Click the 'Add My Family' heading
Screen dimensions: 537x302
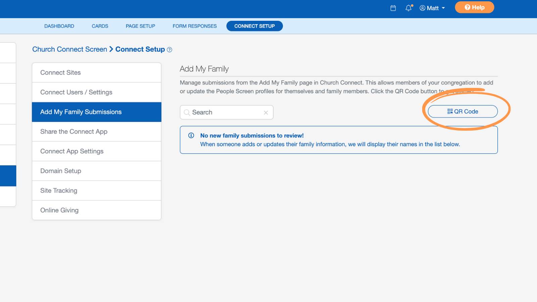(204, 69)
